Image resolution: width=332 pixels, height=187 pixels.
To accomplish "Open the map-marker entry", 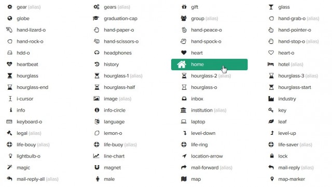I will 287,179.
